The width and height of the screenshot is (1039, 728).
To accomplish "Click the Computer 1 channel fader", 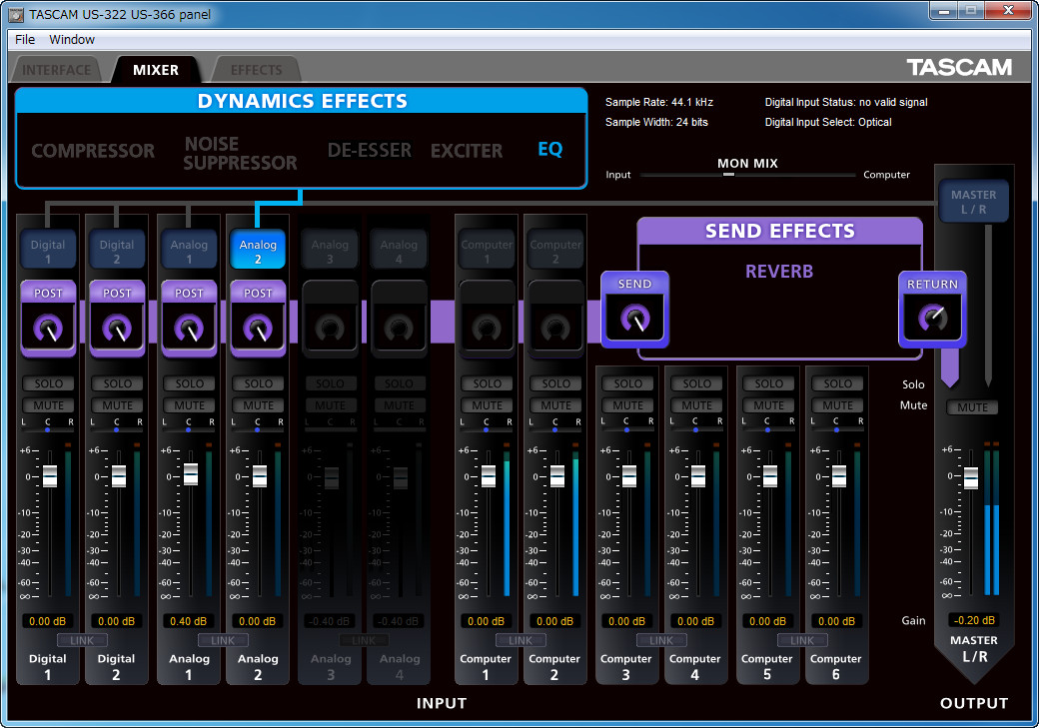I will click(489, 476).
